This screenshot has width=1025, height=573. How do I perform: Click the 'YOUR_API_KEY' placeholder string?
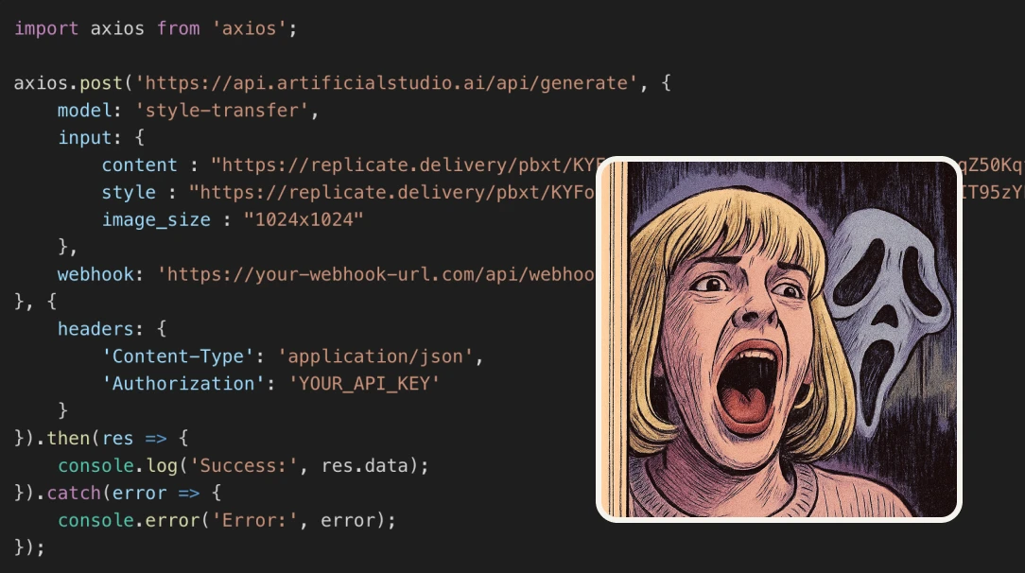click(364, 384)
